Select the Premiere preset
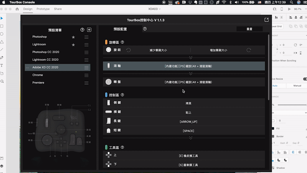The height and width of the screenshot is (173, 307). click(x=38, y=83)
